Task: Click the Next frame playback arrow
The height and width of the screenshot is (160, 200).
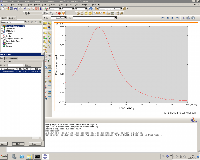Action: [172, 18]
